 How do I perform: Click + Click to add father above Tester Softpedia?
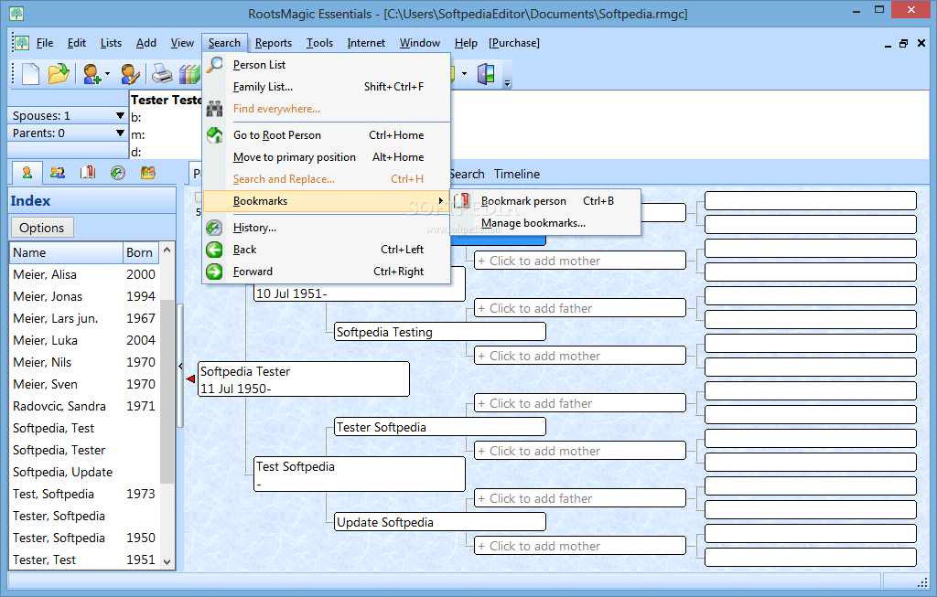[579, 403]
